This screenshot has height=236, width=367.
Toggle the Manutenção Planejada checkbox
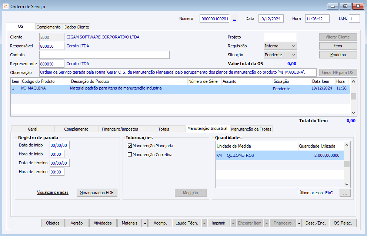pos(130,146)
